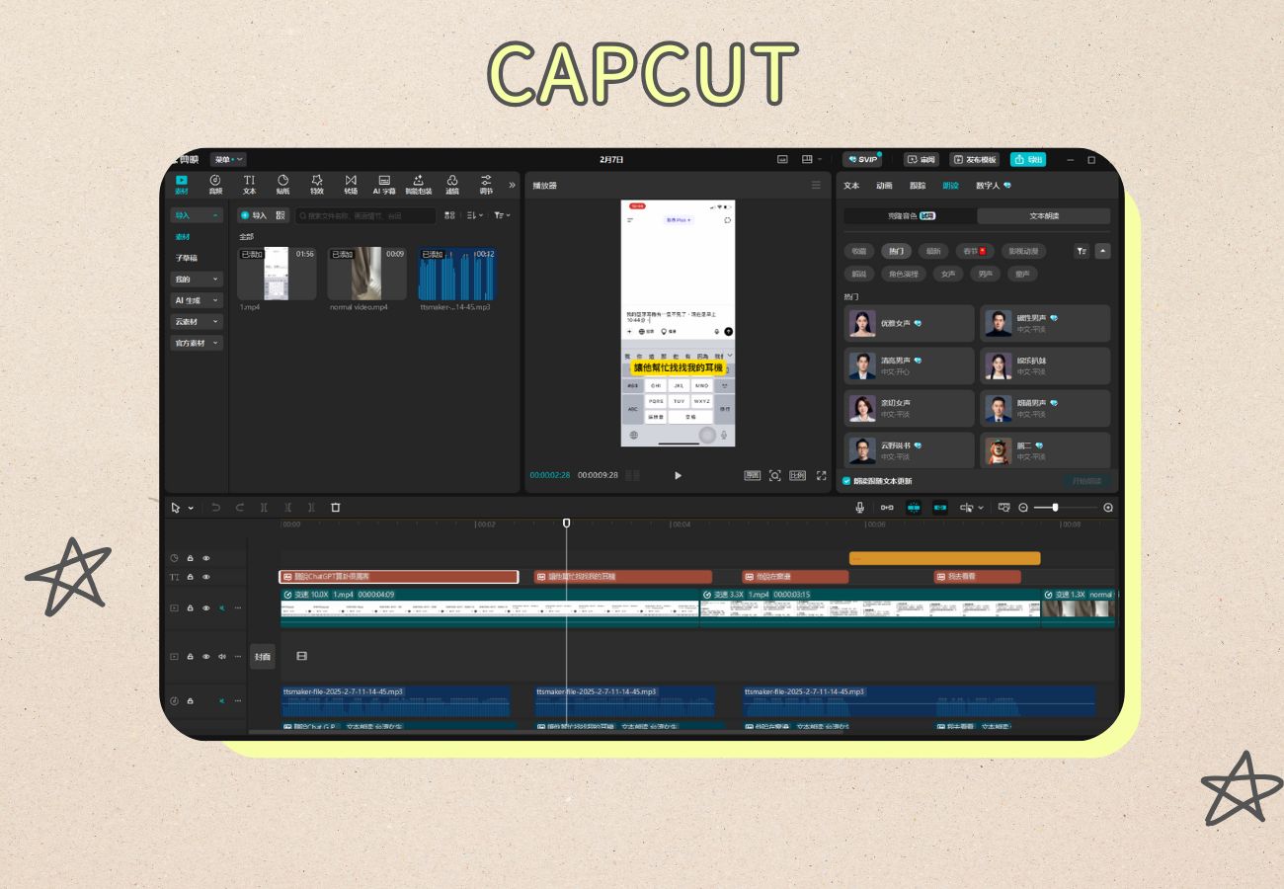The width and height of the screenshot is (1284, 889).
Task: Open the media sort order dropdown
Action: [474, 215]
